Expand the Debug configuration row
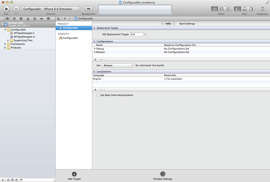The image size is (270, 182). point(94,49)
